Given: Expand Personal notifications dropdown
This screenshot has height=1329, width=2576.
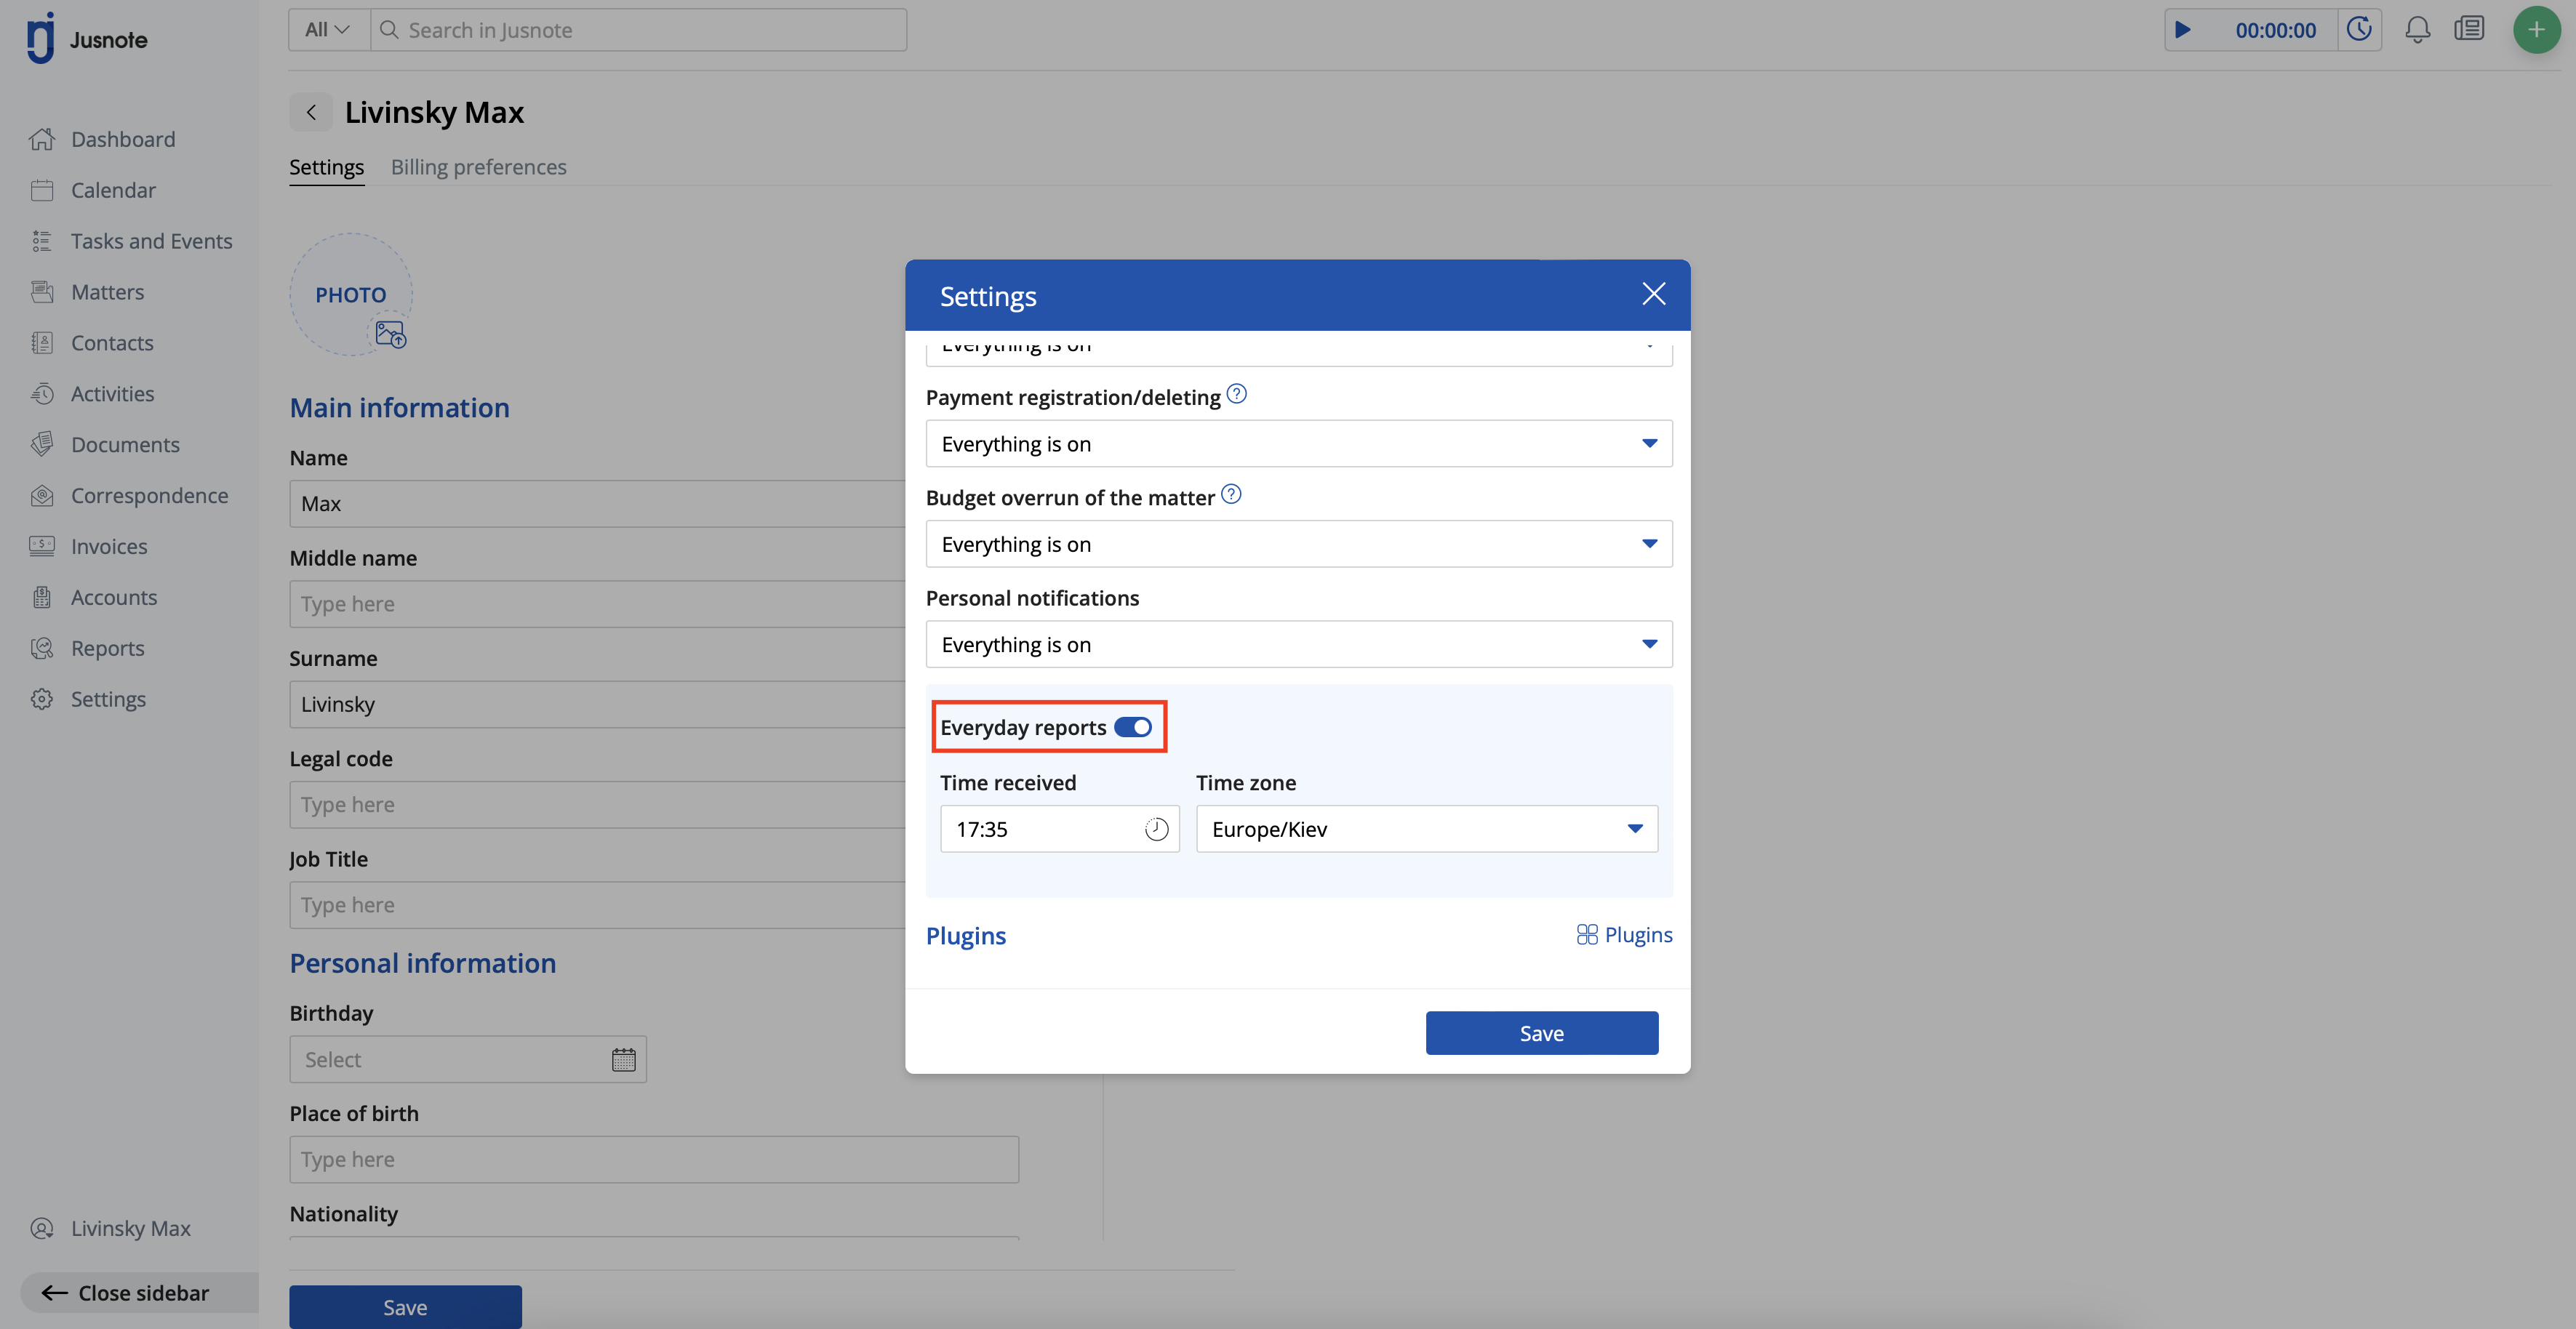Looking at the screenshot, I should 1298,644.
